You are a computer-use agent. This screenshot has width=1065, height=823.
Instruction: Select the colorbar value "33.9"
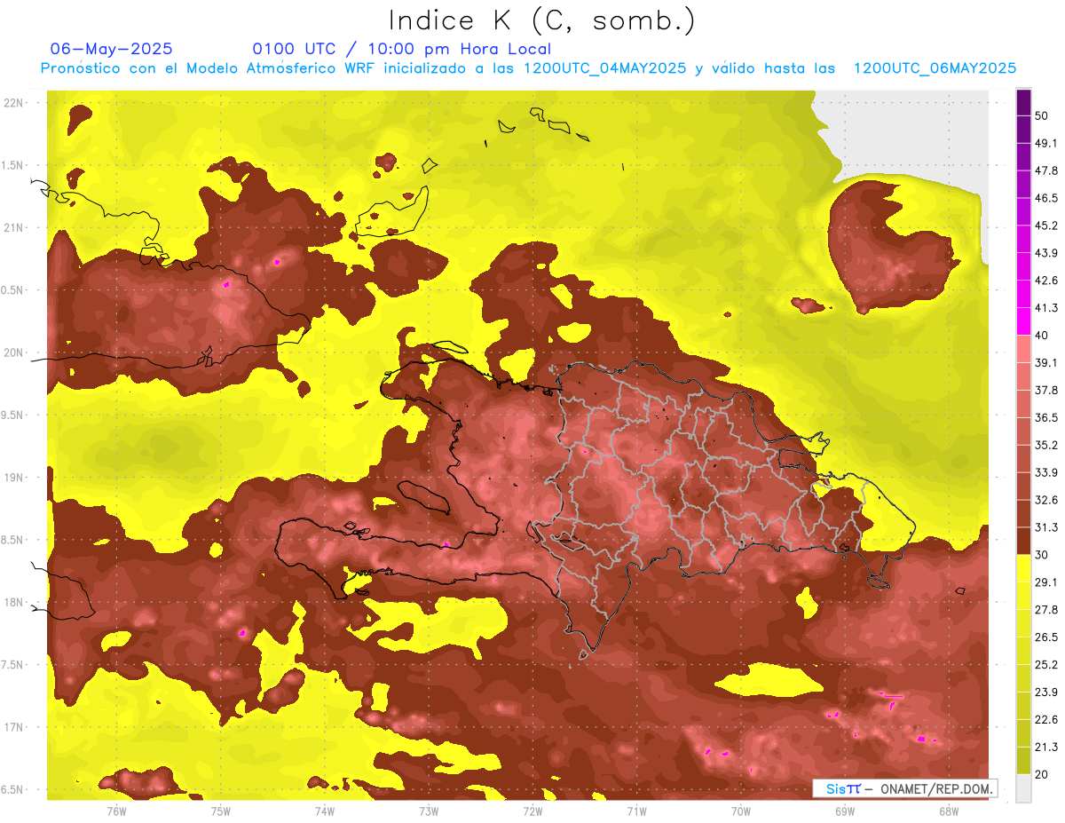(x=1046, y=473)
